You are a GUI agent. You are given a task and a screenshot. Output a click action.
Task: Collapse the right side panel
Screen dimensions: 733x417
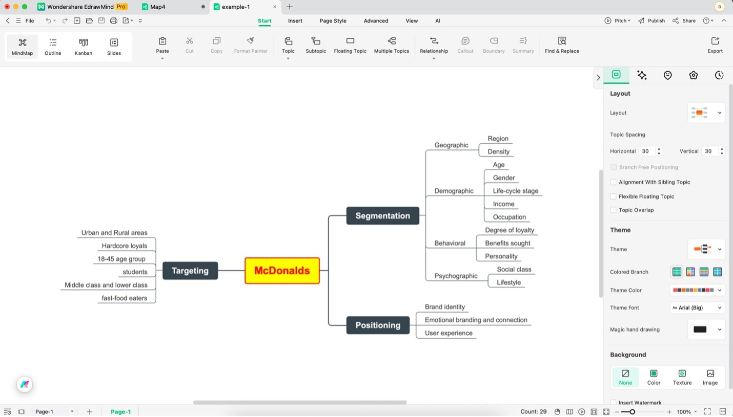(x=598, y=78)
